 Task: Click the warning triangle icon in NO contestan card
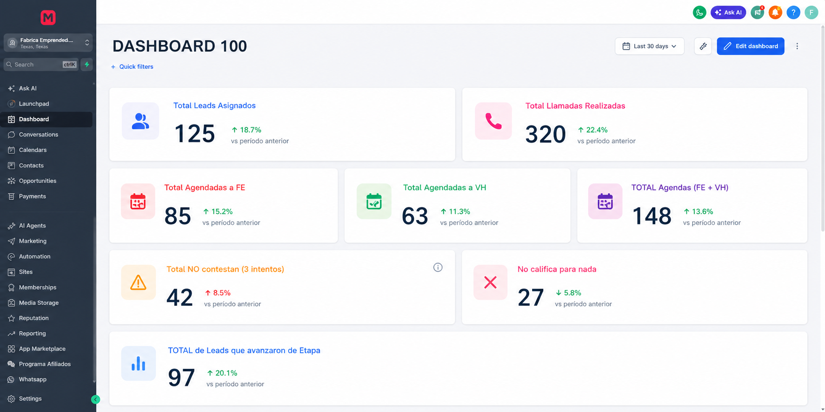(x=138, y=282)
